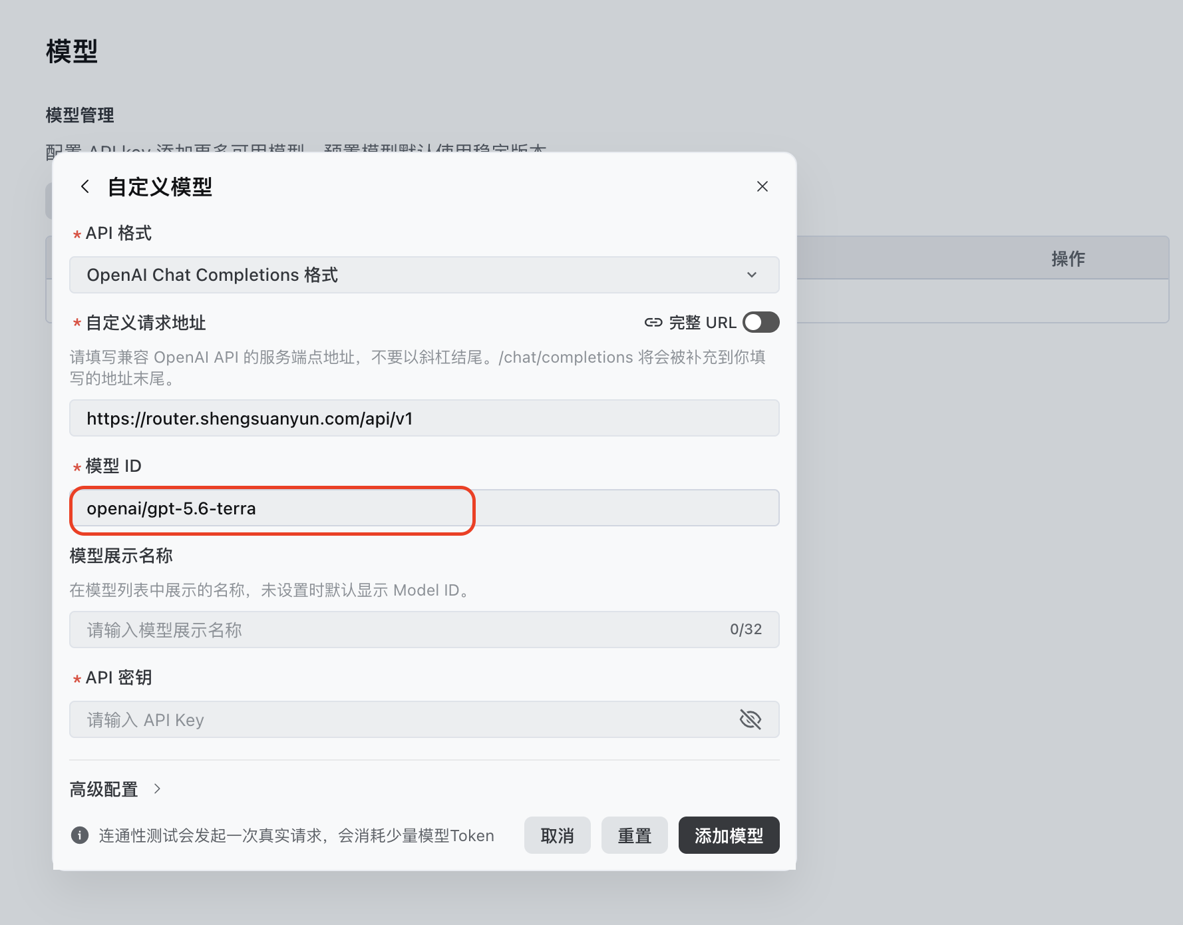Toggle the 完整 URL switch
This screenshot has width=1183, height=925.
click(x=761, y=322)
